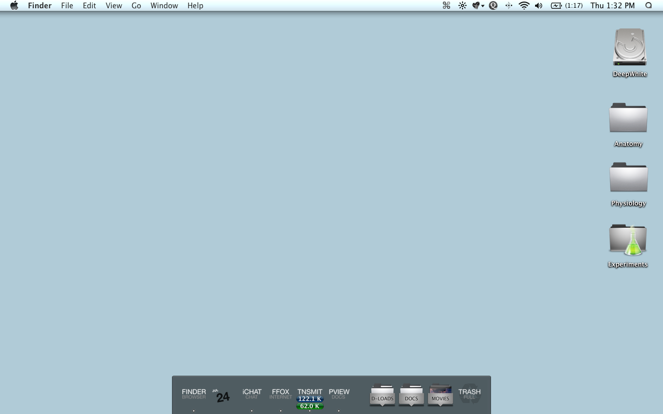This screenshot has height=414, width=663.
Task: Open the Apple menu
Action: (x=15, y=6)
